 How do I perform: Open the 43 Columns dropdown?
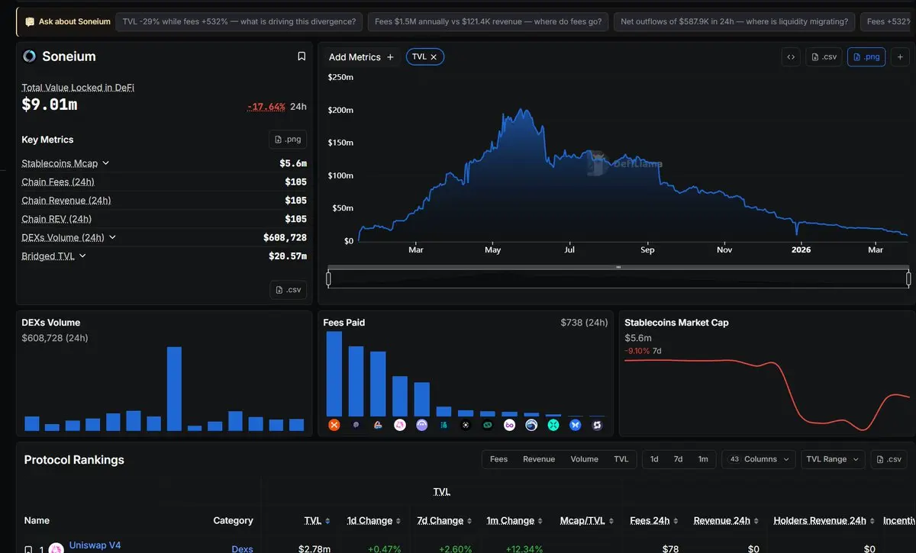(x=758, y=459)
